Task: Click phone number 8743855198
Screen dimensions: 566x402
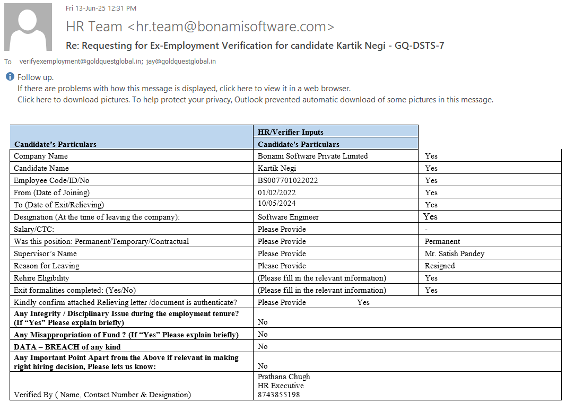Action: (277, 395)
